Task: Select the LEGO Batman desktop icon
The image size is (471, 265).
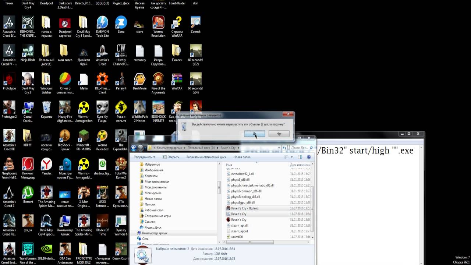Action: tap(102, 197)
